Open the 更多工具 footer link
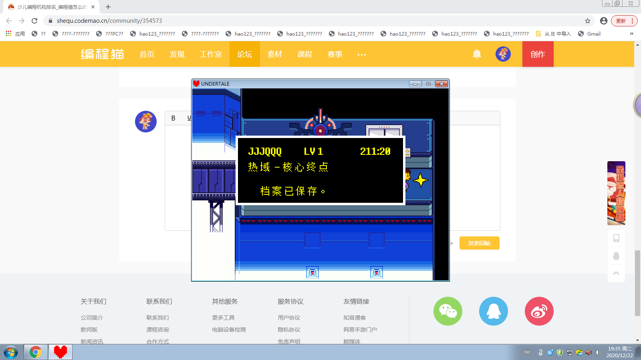Viewport: 641px width, 360px height. tap(223, 318)
